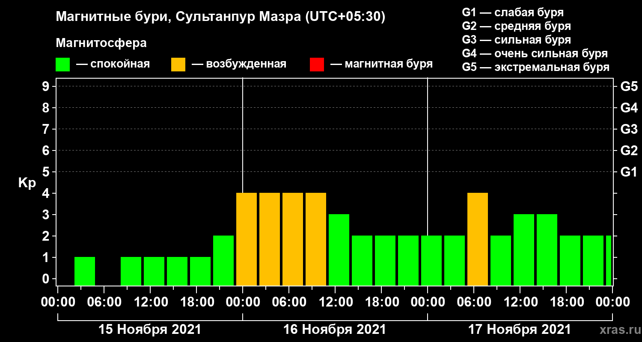Click the 'G2 — средняя буря' legend line

pos(517,26)
